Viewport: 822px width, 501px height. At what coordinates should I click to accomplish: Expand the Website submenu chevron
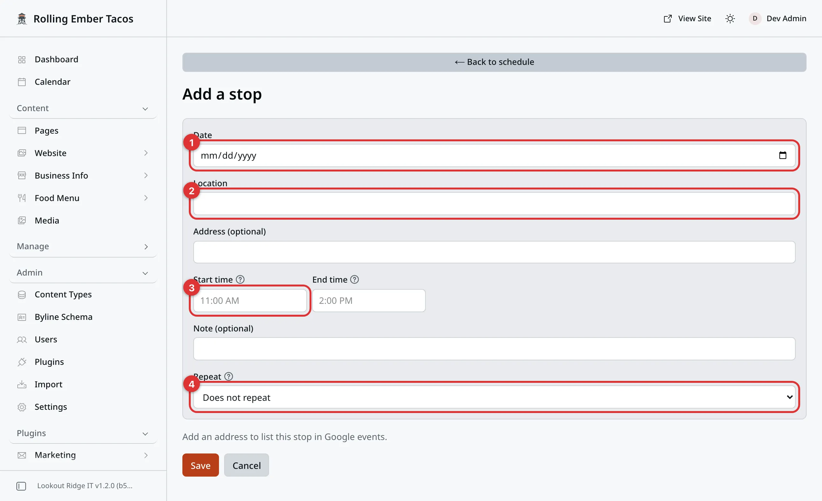(146, 153)
